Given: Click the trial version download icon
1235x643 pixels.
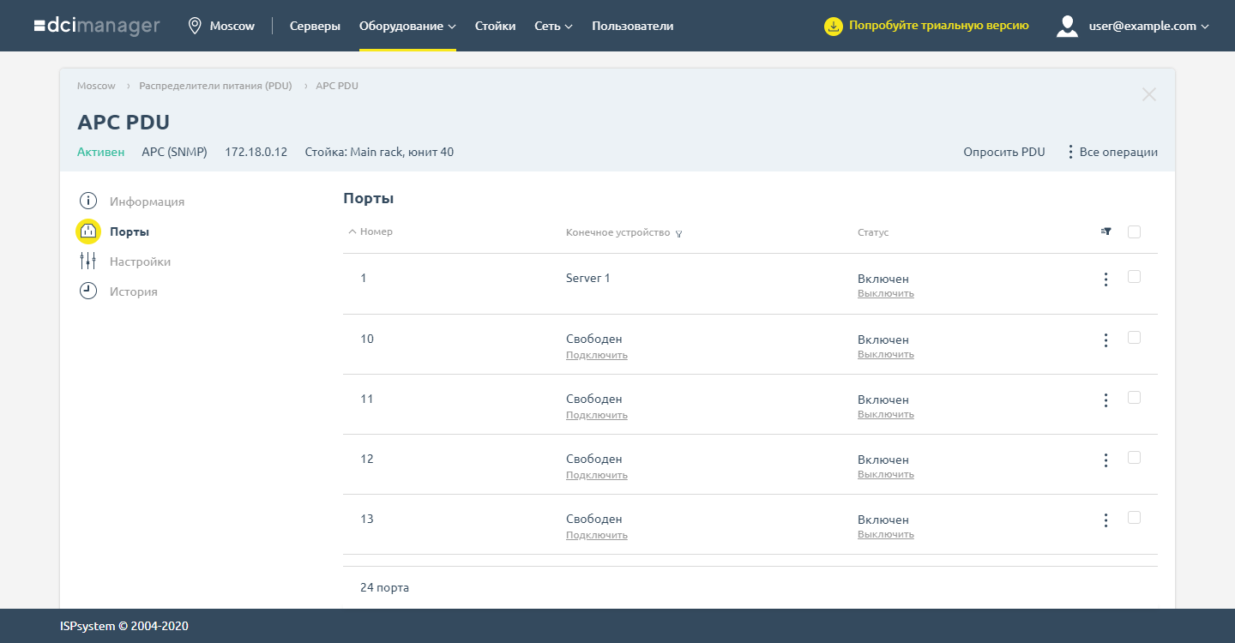Looking at the screenshot, I should 833,26.
